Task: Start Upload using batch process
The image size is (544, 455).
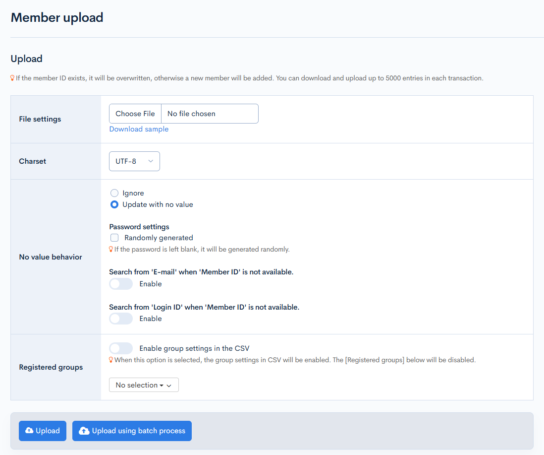Action: pos(132,431)
